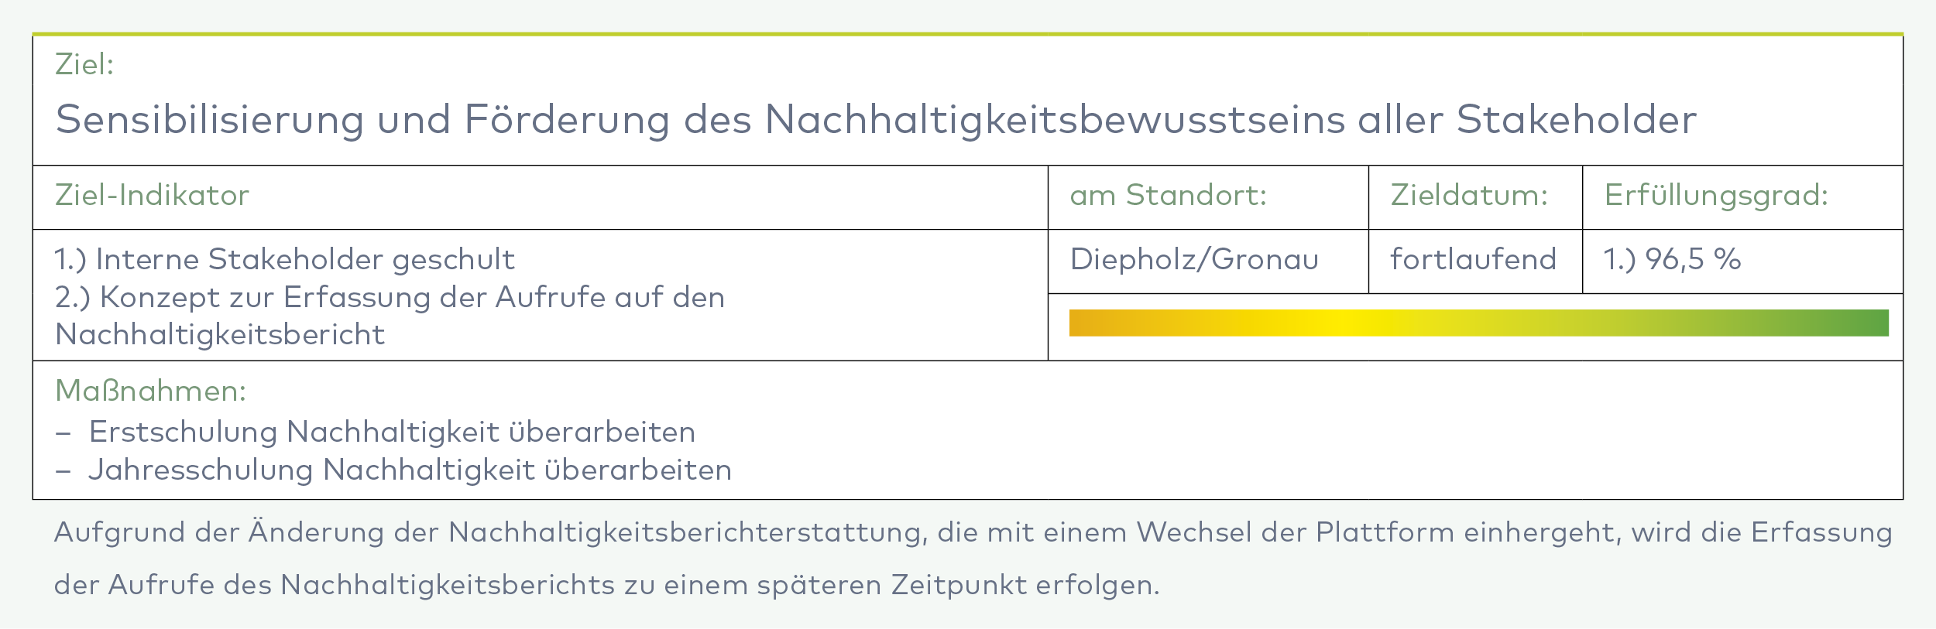This screenshot has width=1936, height=629.
Task: Click the "Ziel-Indikator" column header
Action: [152, 196]
